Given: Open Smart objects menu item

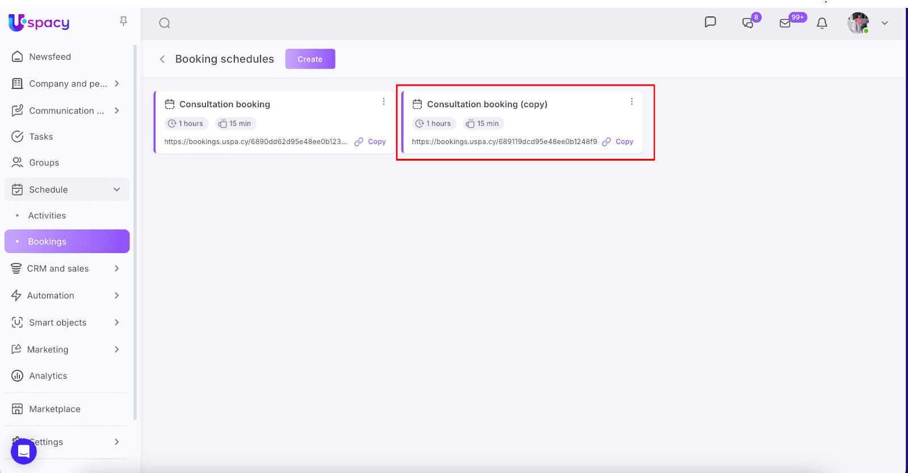Looking at the screenshot, I should 58,323.
